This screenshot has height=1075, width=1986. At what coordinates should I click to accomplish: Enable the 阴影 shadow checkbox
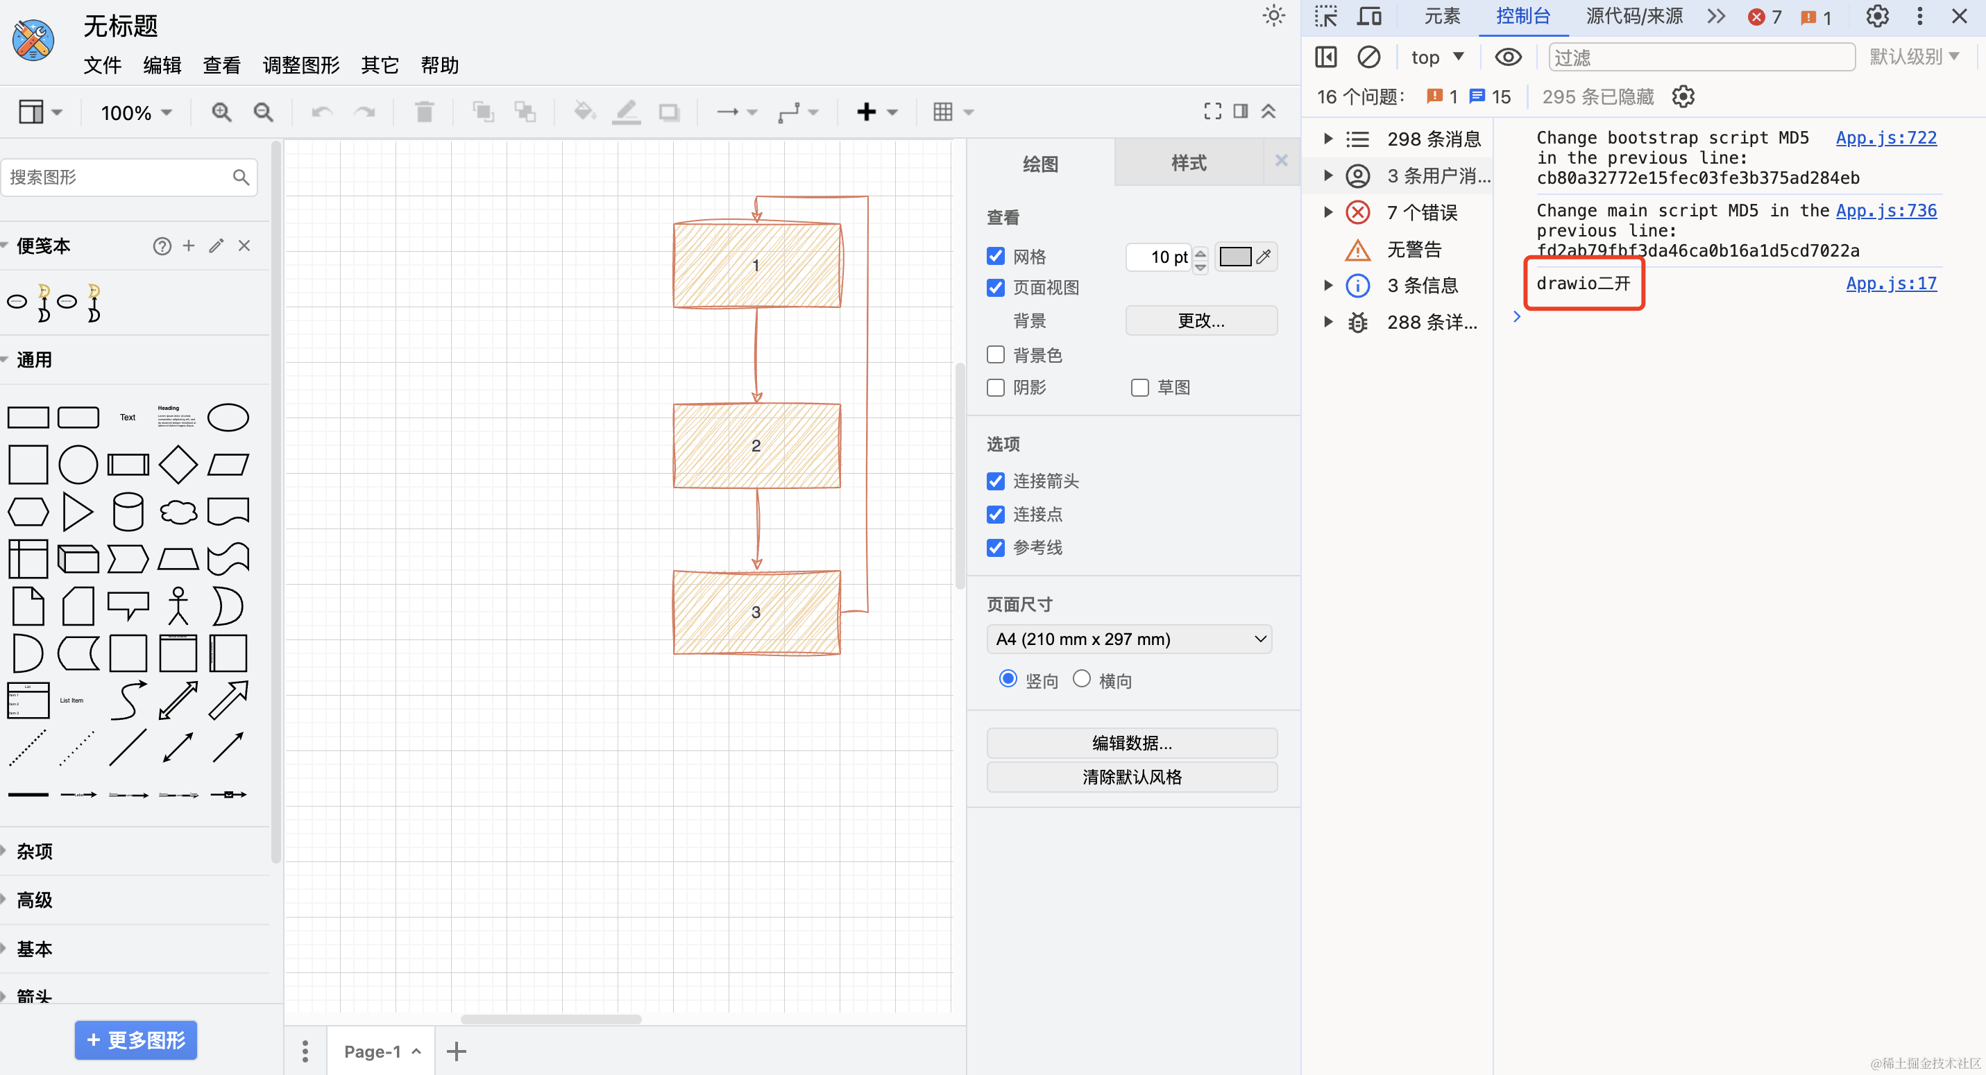[996, 388]
